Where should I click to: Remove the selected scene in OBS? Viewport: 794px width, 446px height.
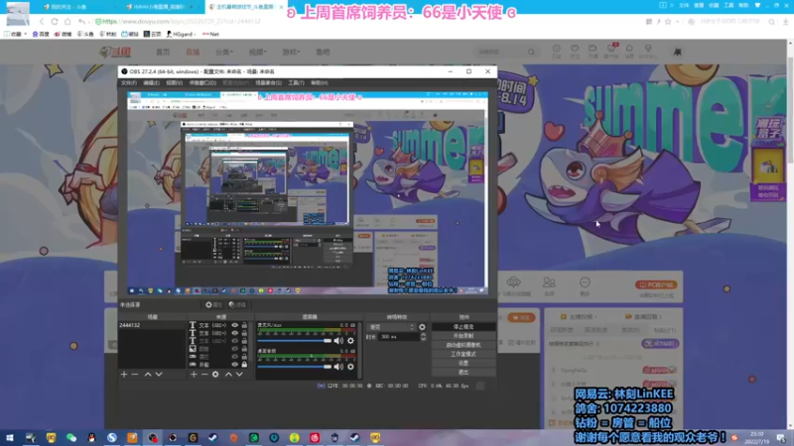(135, 375)
